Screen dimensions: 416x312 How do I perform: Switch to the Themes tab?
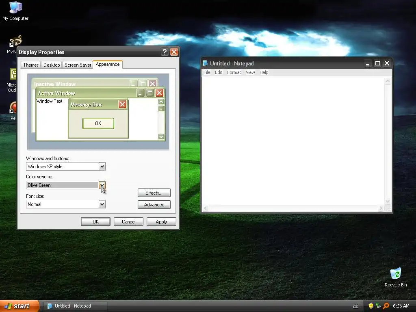pyautogui.click(x=31, y=65)
